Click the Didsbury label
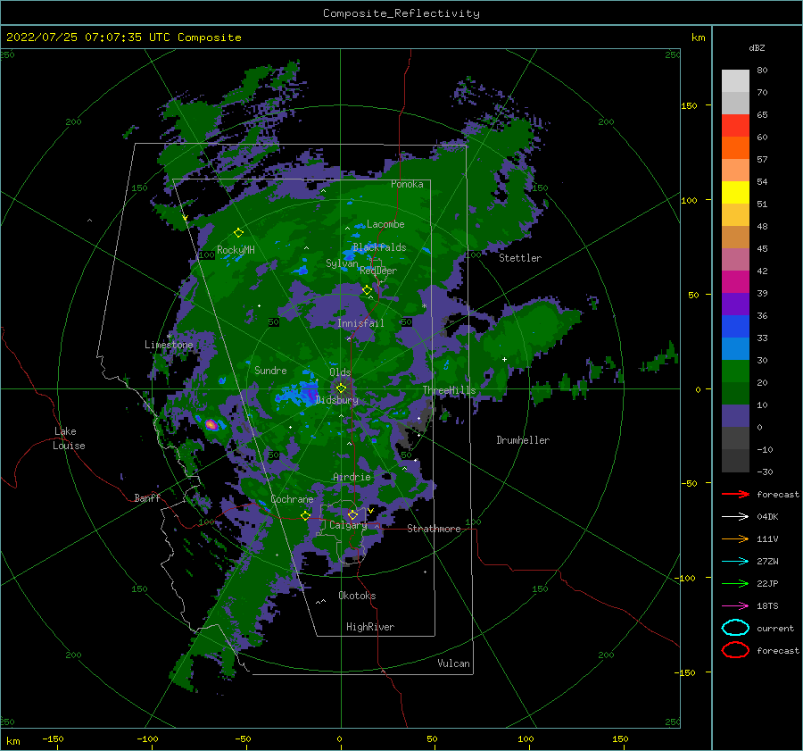Screen dimensions: 803x751 point(336,400)
